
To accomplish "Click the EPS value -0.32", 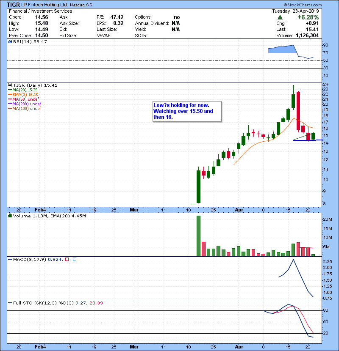I will coord(117,23).
